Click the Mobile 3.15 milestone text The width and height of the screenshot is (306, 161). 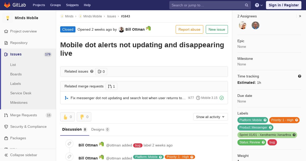pyautogui.click(x=209, y=98)
